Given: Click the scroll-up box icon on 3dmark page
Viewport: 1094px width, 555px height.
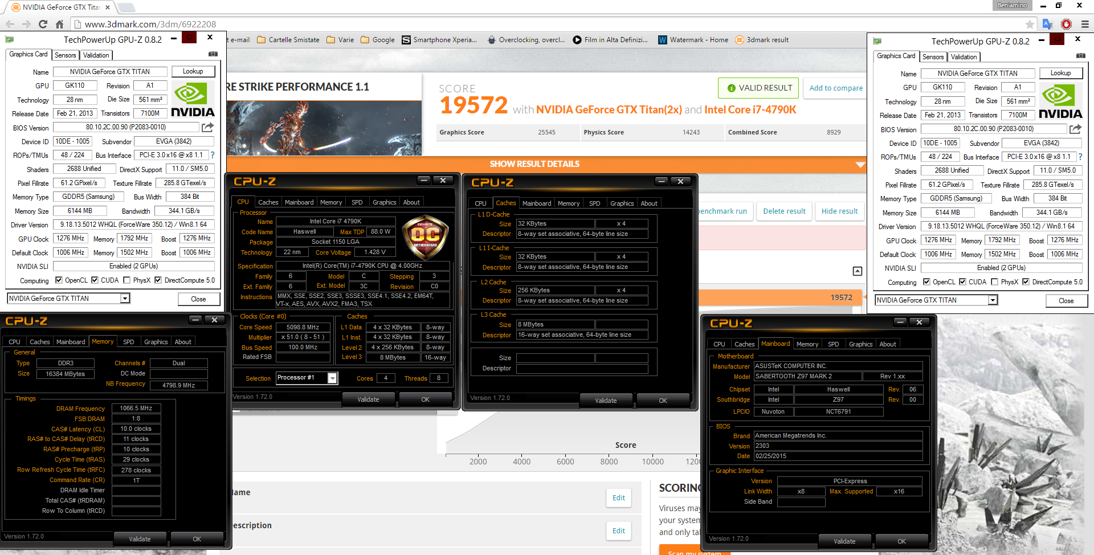Looking at the screenshot, I should coord(858,271).
